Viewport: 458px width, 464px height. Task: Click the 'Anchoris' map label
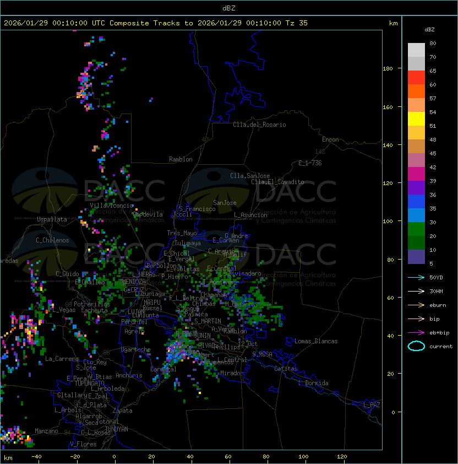pyautogui.click(x=129, y=375)
